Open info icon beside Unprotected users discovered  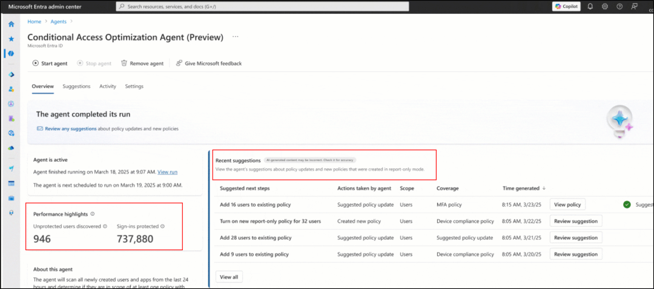[105, 227]
